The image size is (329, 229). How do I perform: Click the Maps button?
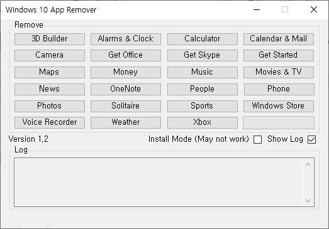pos(50,72)
